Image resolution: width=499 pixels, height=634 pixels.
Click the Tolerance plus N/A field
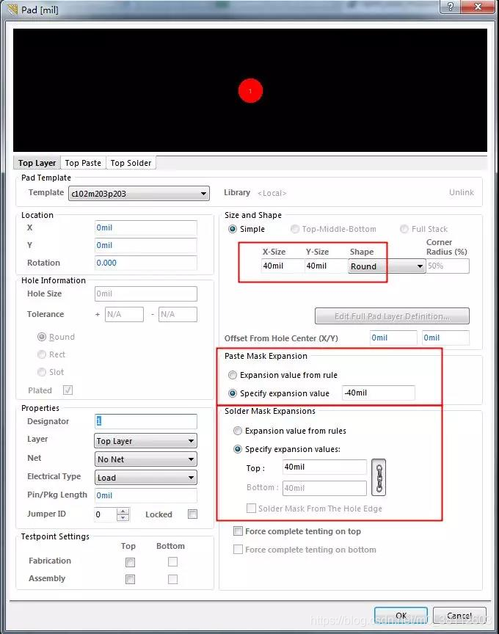point(124,314)
